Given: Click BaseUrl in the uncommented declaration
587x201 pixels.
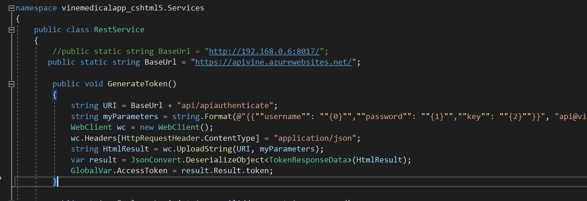Looking at the screenshot, I should [x=160, y=62].
